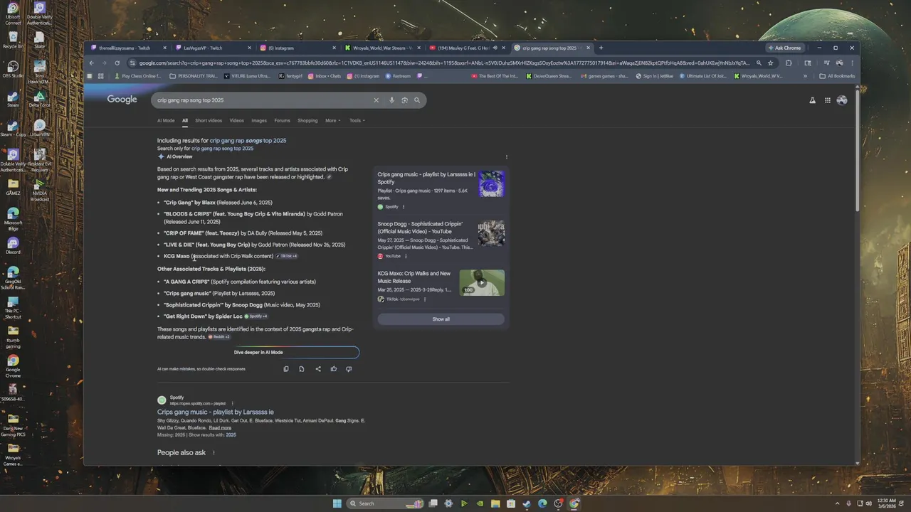Switch to Forums results tab
The image size is (911, 512).
tap(282, 120)
